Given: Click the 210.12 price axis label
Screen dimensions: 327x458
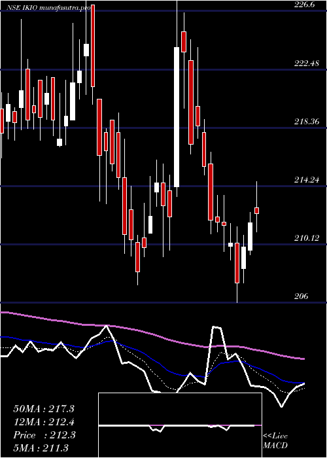Looking at the screenshot, I should [307, 238].
